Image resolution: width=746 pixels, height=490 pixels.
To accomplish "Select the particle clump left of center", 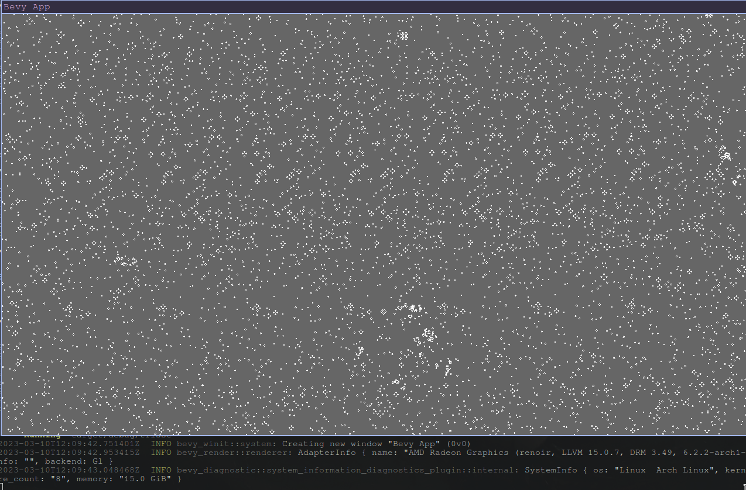I will (x=126, y=260).
